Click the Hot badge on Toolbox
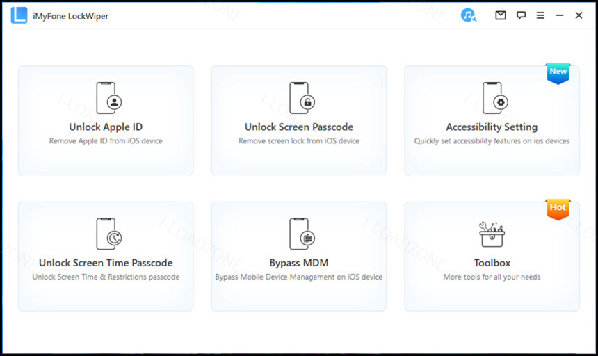The width and height of the screenshot is (598, 356). (x=558, y=209)
